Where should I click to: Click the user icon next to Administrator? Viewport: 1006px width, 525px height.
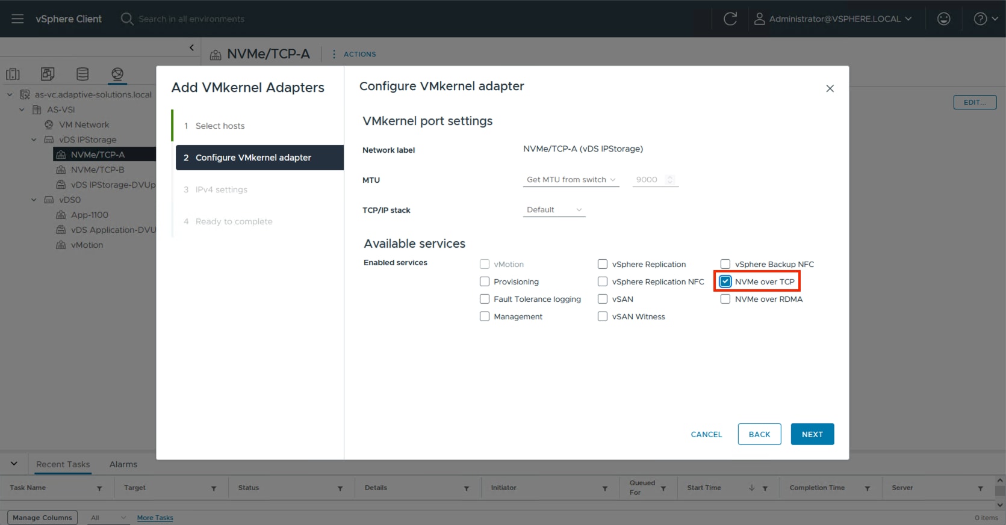(759, 19)
